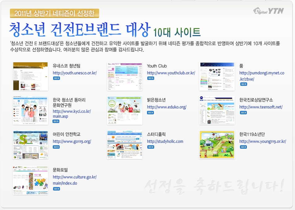
Task: Click the Digital YTN logo
Action: [268, 11]
